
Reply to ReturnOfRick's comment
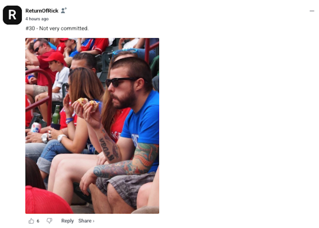pyautogui.click(x=68, y=221)
